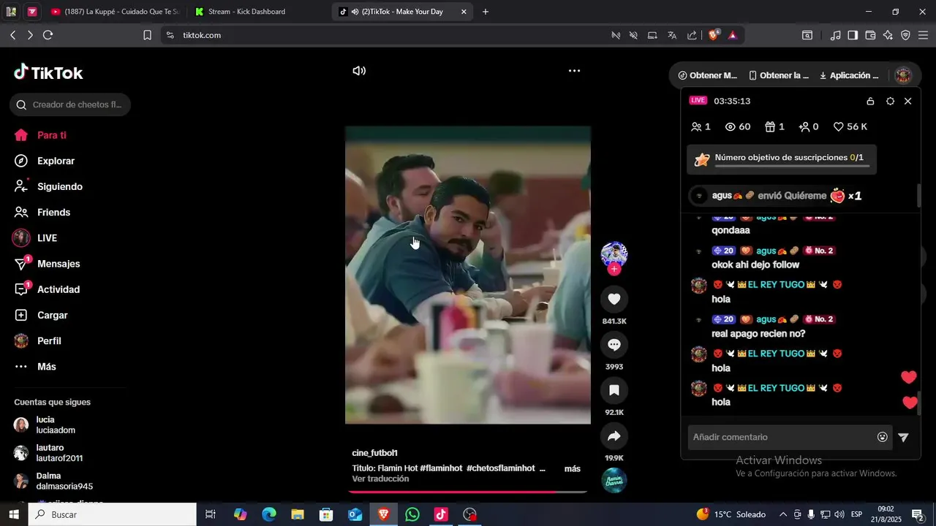Click the Obtener Monedas button
This screenshot has width=936, height=526.
click(x=708, y=75)
